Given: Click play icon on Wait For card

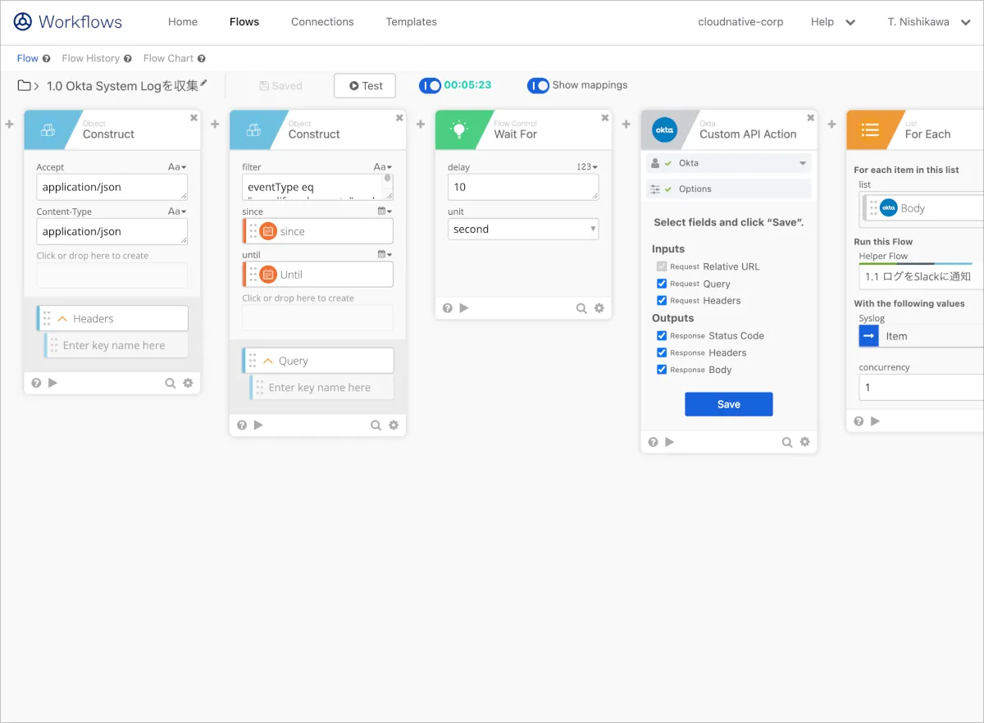Looking at the screenshot, I should click(x=464, y=308).
